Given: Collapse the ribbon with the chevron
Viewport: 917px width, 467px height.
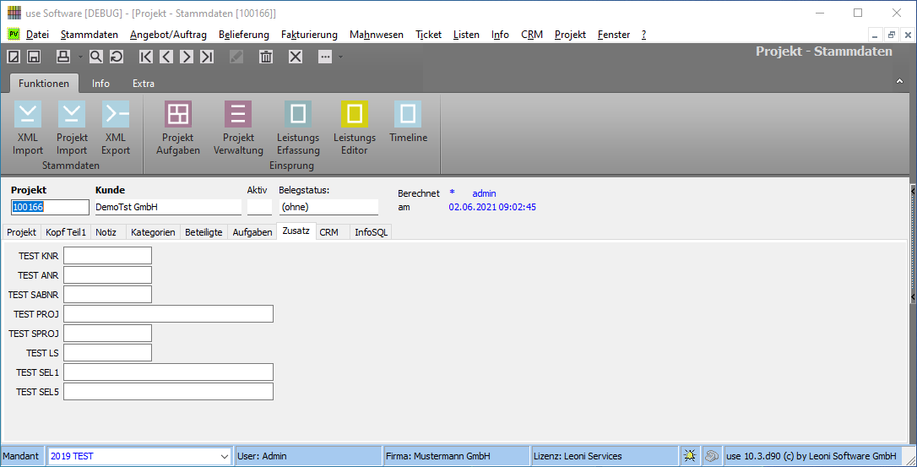Looking at the screenshot, I should tap(899, 81).
